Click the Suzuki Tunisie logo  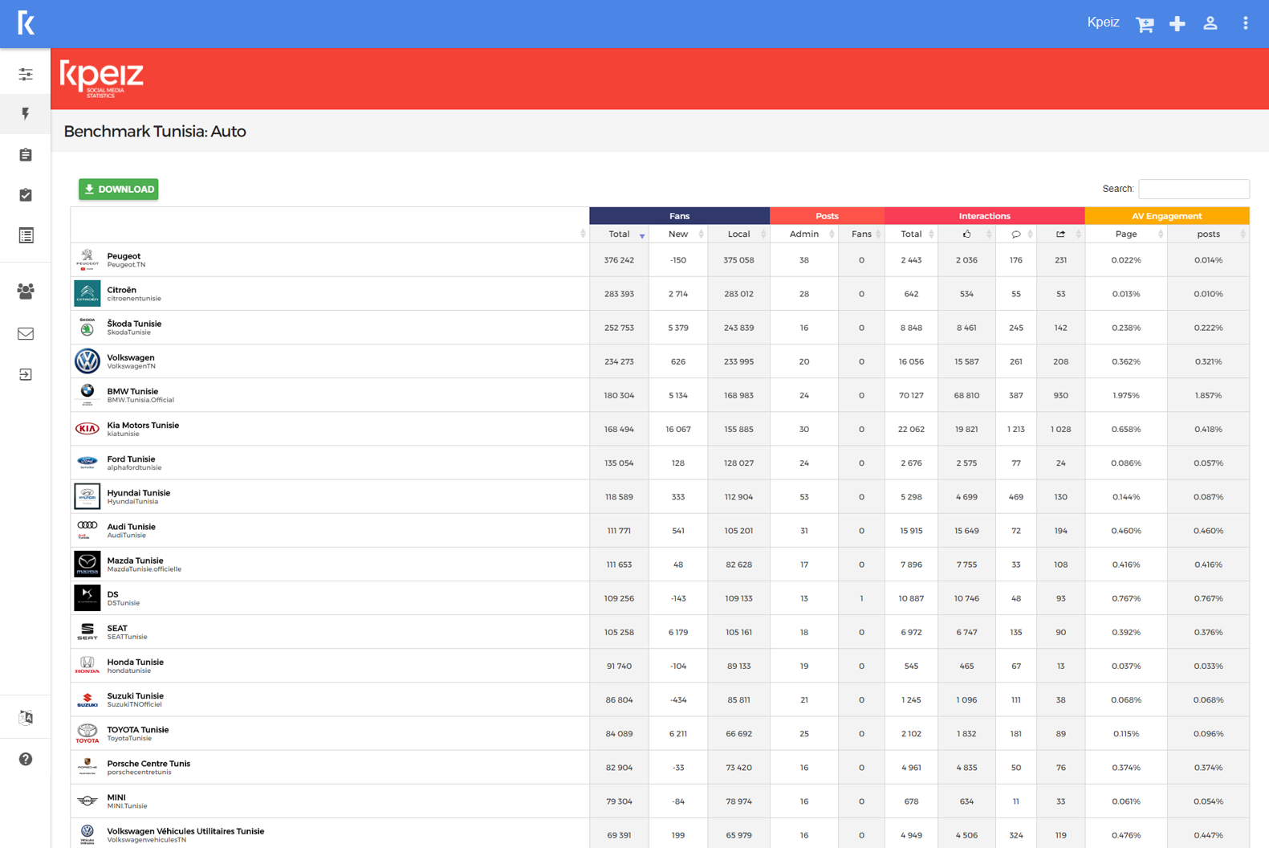tap(87, 699)
